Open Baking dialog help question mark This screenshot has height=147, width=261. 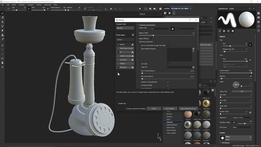tap(190, 20)
